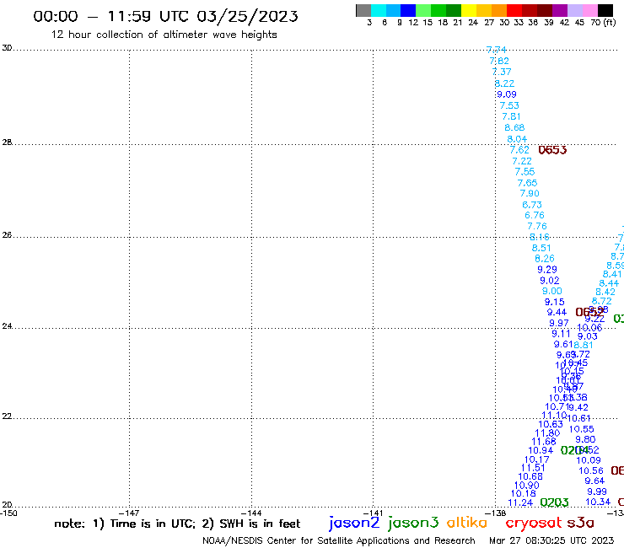Click the 7.37 wave height value
Image resolution: width=624 pixels, height=548 pixels.
point(502,72)
